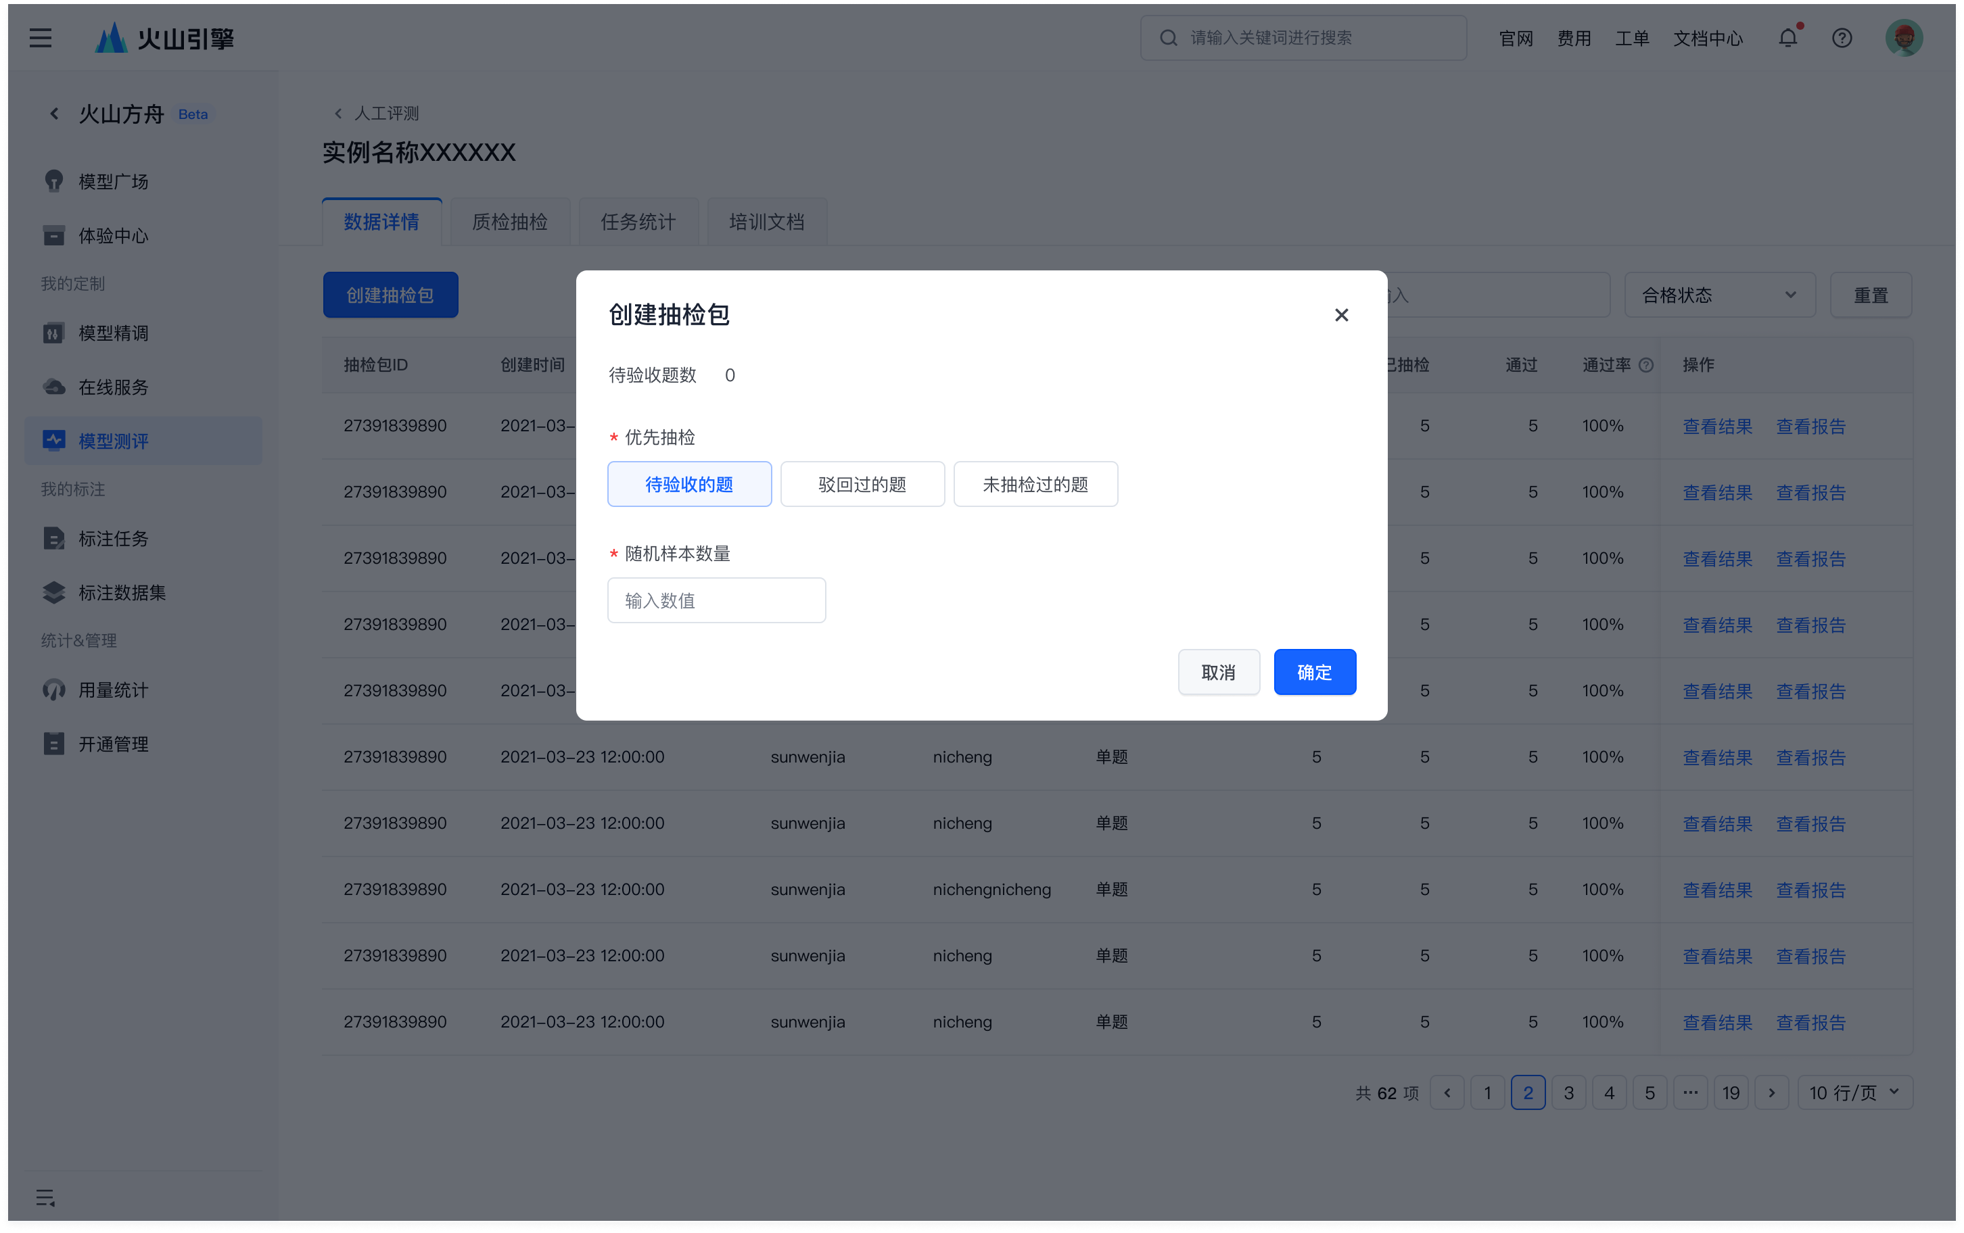Focus the 随机样本数量 input field
The width and height of the screenshot is (1964, 1233).
click(x=716, y=600)
